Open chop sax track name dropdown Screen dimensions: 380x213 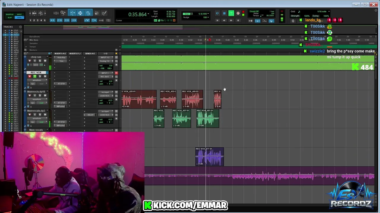[47, 57]
